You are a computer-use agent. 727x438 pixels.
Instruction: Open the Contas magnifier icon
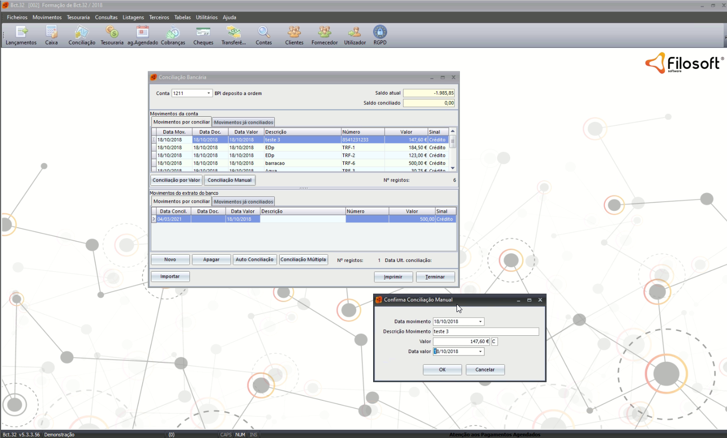coord(263,33)
